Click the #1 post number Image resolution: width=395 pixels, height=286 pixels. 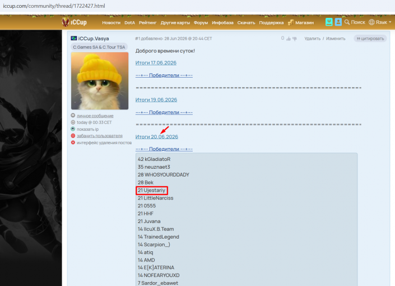coord(137,39)
